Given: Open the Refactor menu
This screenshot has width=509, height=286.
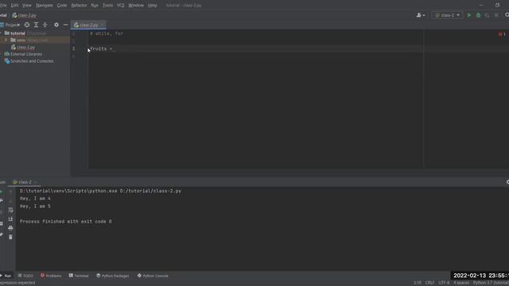Looking at the screenshot, I should click(x=79, y=6).
